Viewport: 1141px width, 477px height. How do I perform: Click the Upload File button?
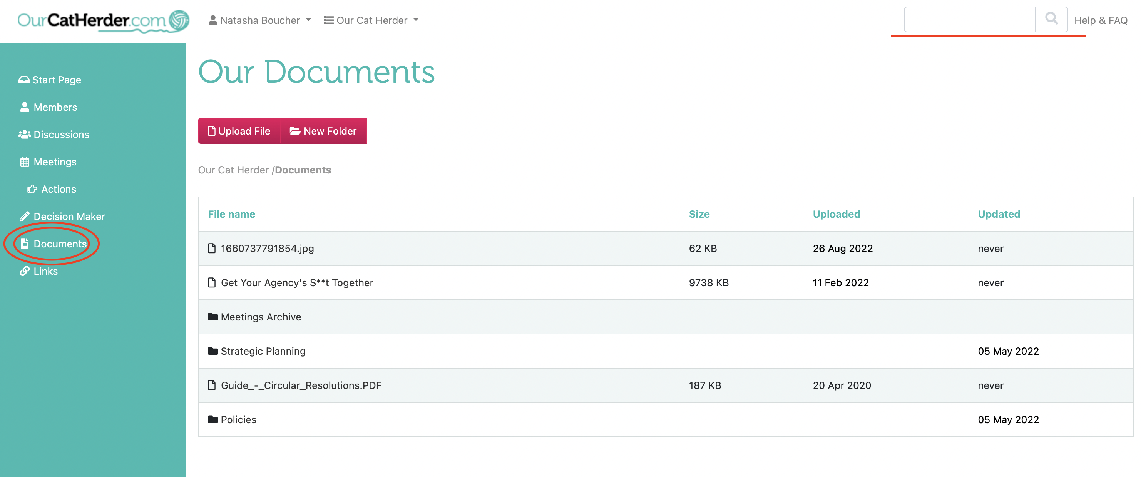point(239,131)
